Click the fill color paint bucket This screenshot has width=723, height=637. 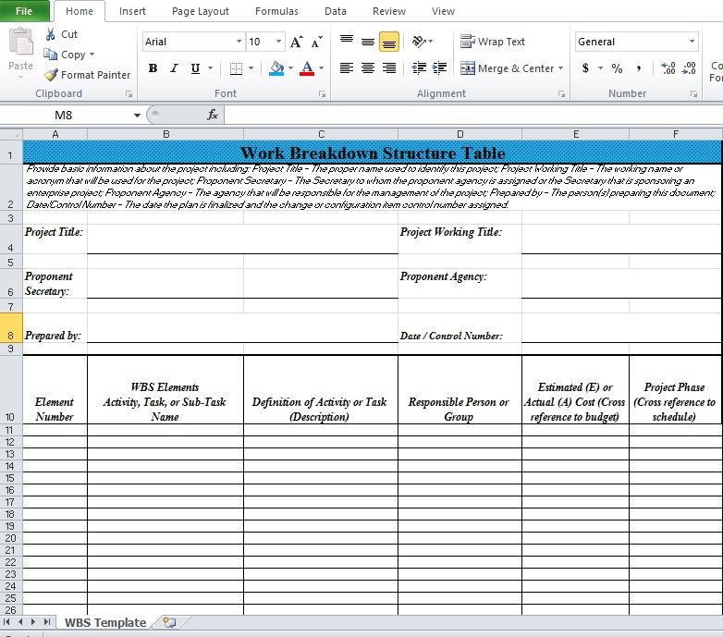276,68
